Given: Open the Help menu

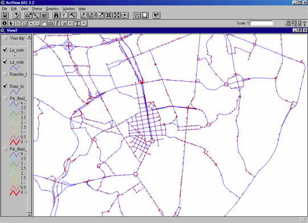Looking at the screenshot, I should click(x=82, y=9).
